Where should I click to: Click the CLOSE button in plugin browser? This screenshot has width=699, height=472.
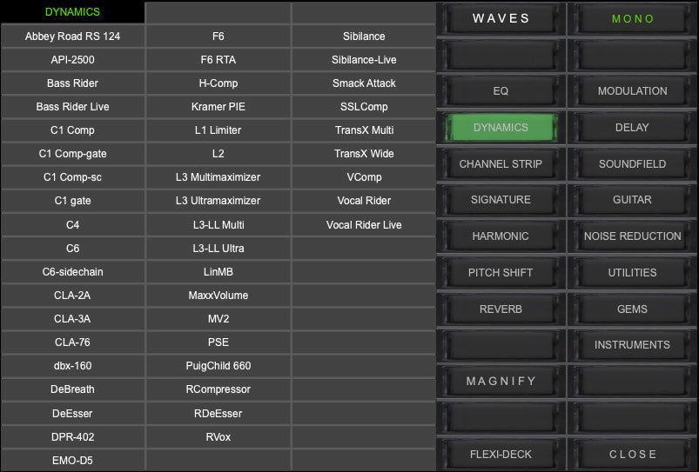[633, 454]
